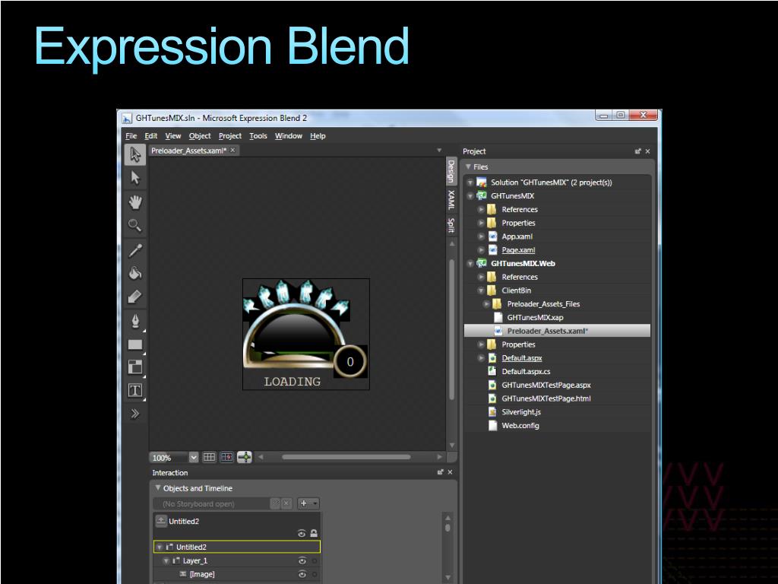Image resolution: width=778 pixels, height=584 pixels.
Task: Select Default.aspx.cs file
Action: click(x=526, y=371)
